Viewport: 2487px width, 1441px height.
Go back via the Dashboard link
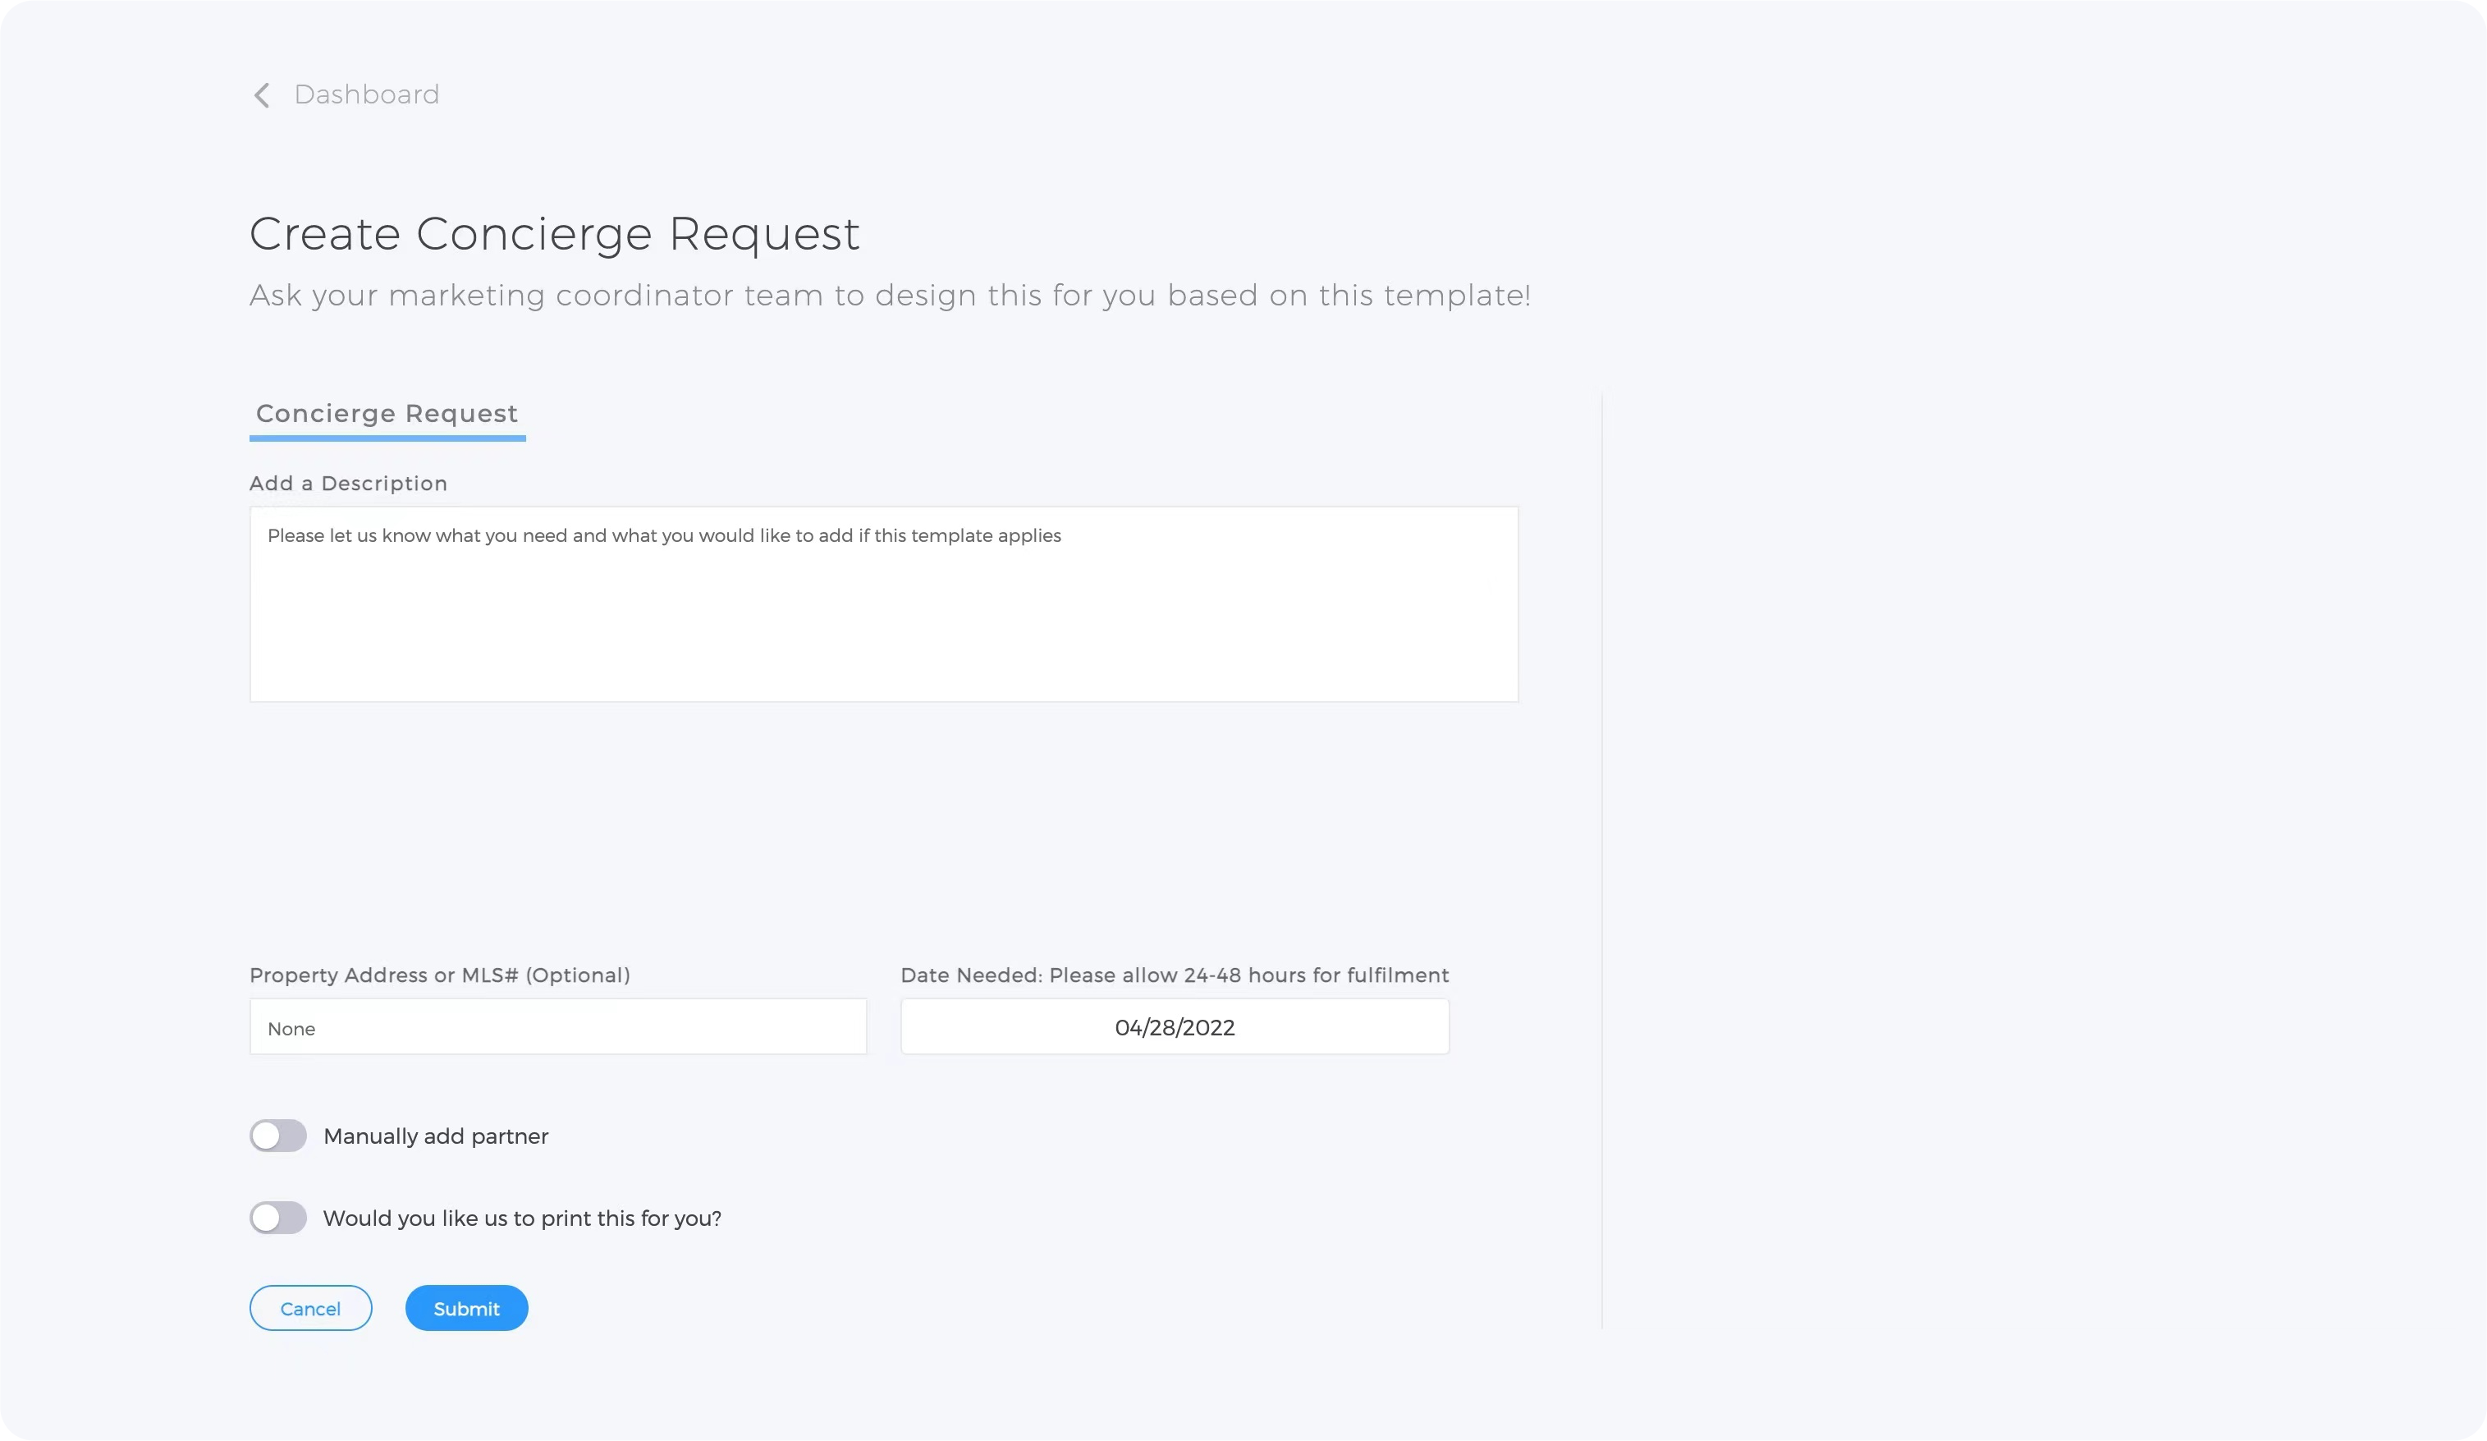pyautogui.click(x=366, y=94)
